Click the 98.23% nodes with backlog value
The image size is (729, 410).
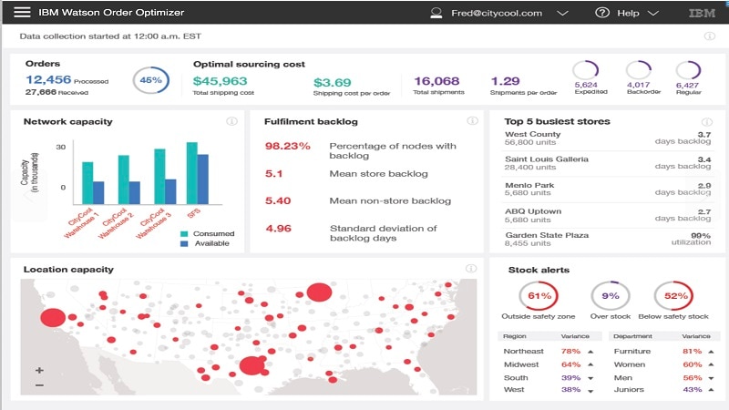[287, 146]
